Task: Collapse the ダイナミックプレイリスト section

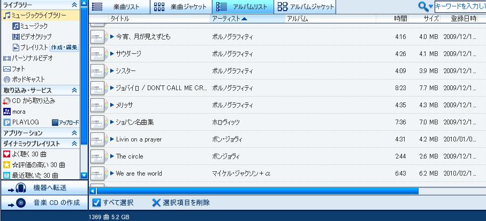Action: (x=74, y=144)
